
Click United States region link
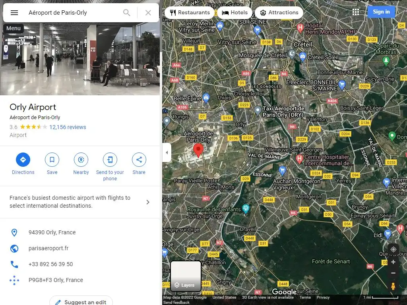[x=224, y=297]
